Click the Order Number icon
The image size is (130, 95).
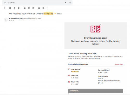69,69
